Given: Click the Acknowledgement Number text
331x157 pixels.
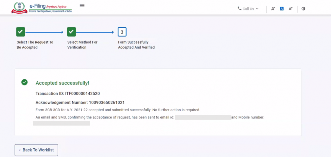Looking at the screenshot, I should click(80, 103).
